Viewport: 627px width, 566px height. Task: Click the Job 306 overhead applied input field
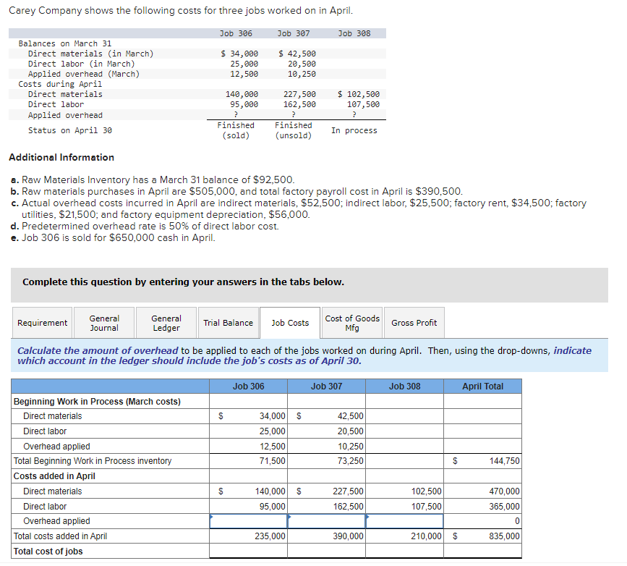point(248,520)
